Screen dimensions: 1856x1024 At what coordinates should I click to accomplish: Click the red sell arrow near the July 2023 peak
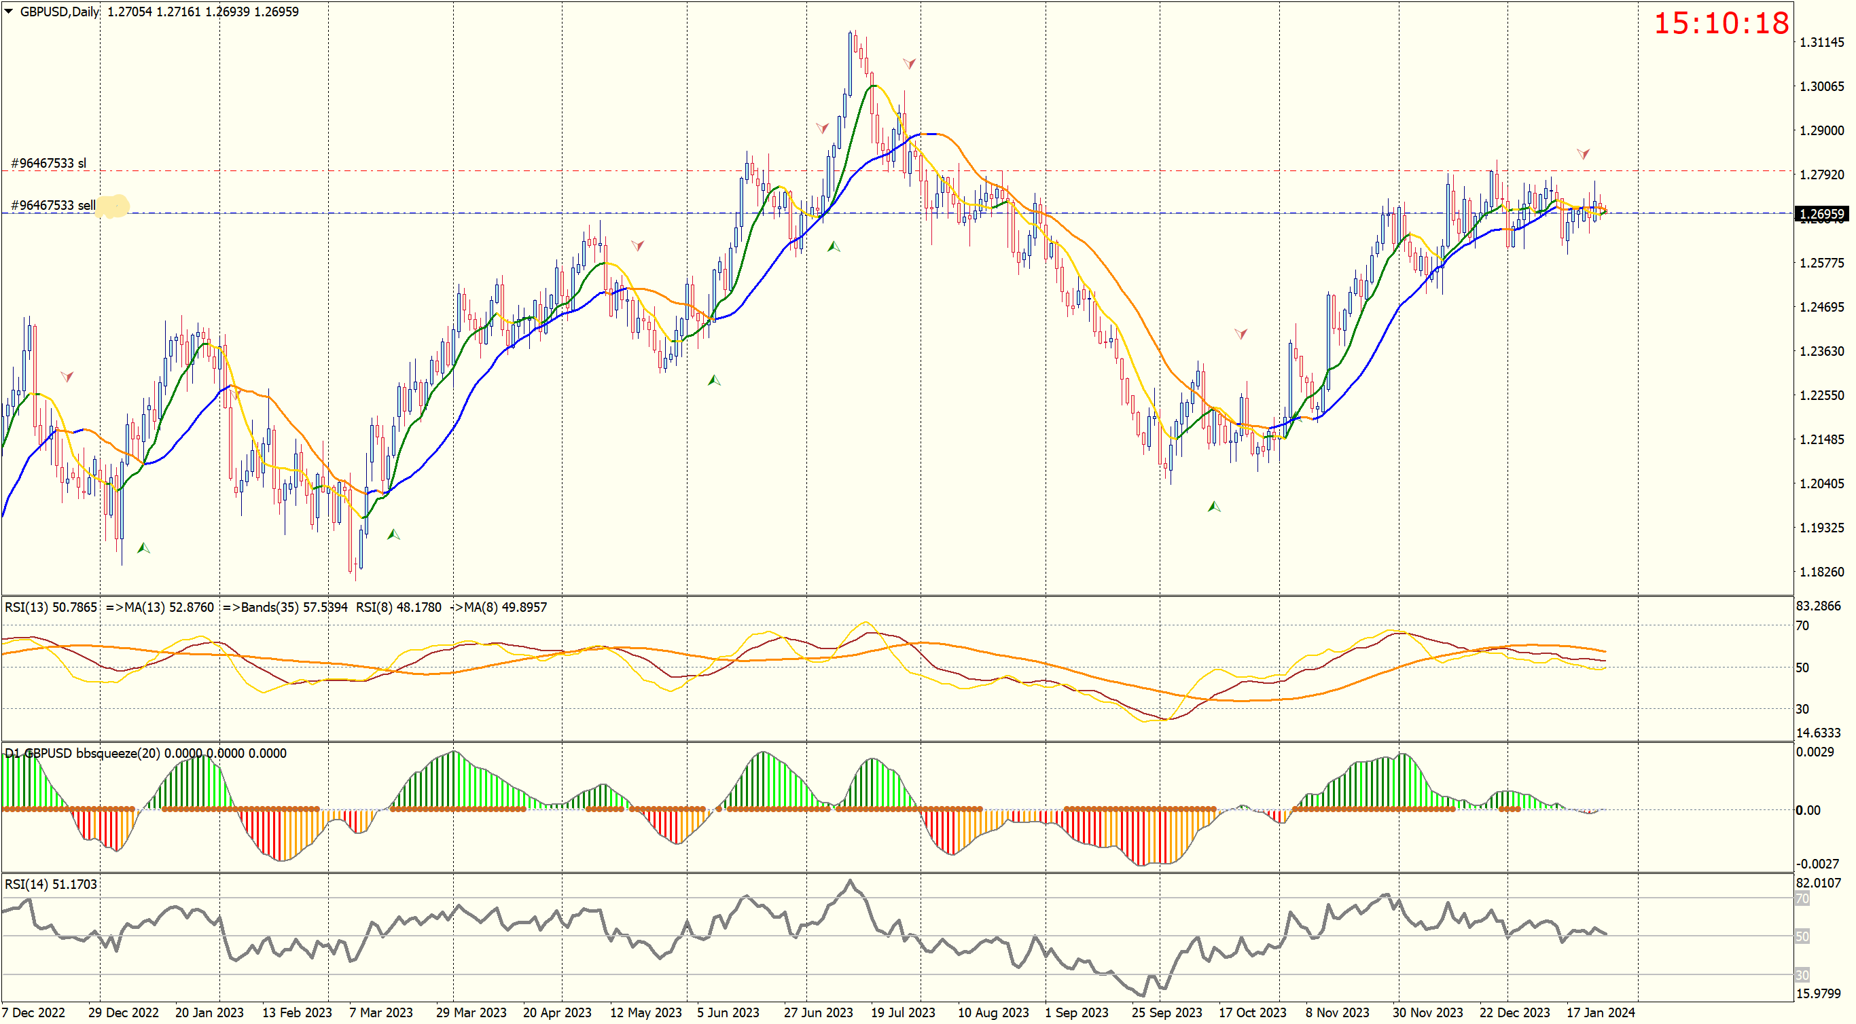point(909,63)
